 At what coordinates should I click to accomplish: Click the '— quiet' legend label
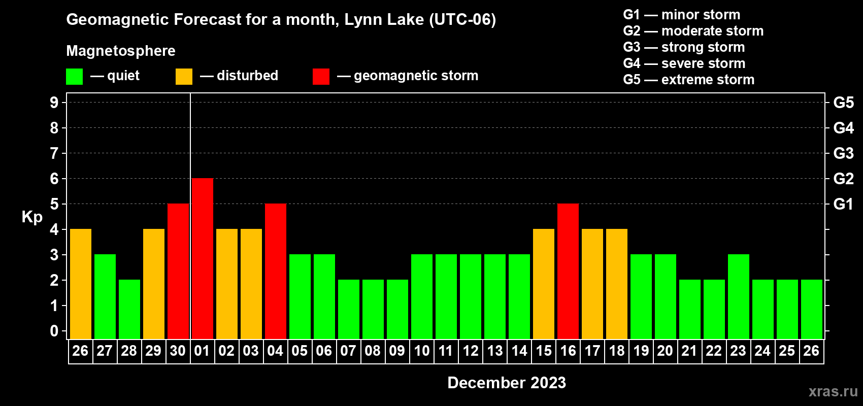[115, 76]
